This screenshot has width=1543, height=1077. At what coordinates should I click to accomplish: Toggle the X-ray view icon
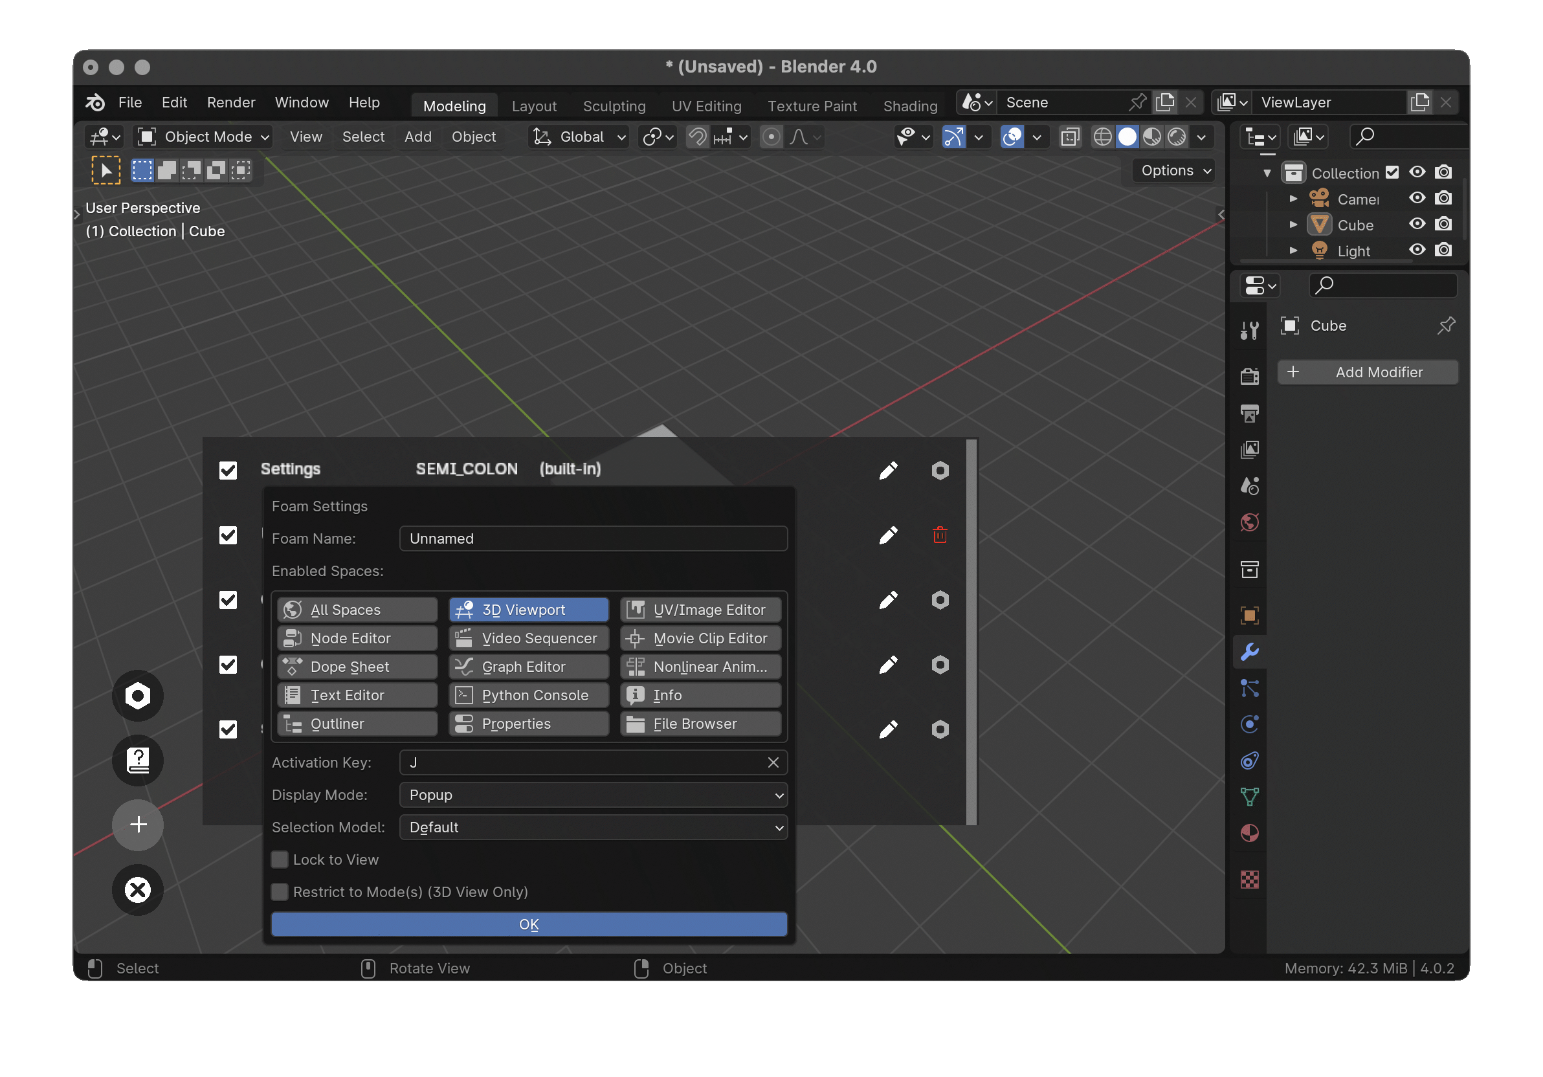click(x=1070, y=137)
